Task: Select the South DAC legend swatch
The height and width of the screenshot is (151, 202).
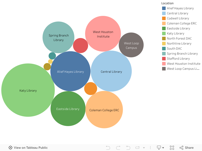Action: pos(164,49)
